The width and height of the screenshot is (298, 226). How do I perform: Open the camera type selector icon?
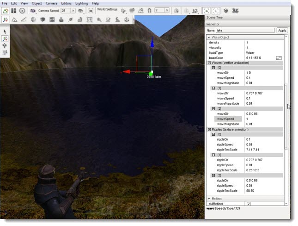pyautogui.click(x=33, y=11)
